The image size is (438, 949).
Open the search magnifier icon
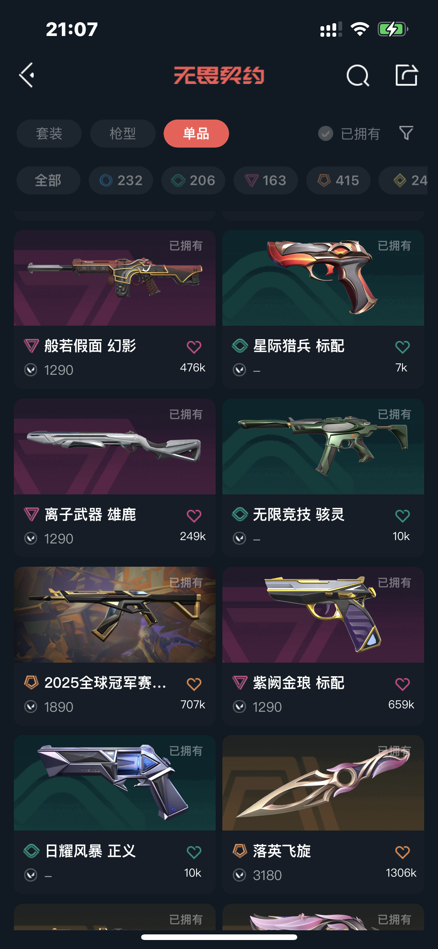pyautogui.click(x=358, y=75)
